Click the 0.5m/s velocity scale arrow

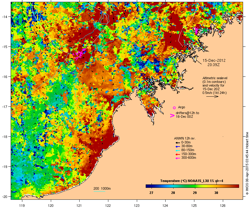(212, 96)
